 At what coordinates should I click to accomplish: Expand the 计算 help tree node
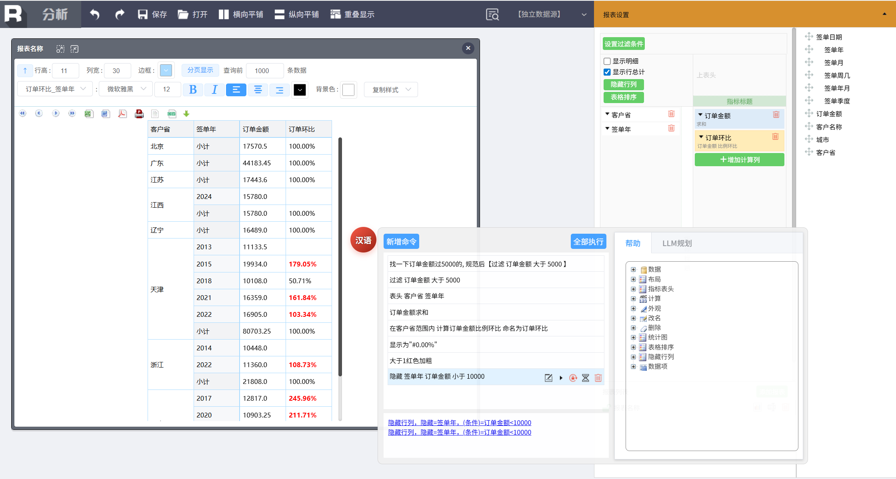(x=633, y=298)
